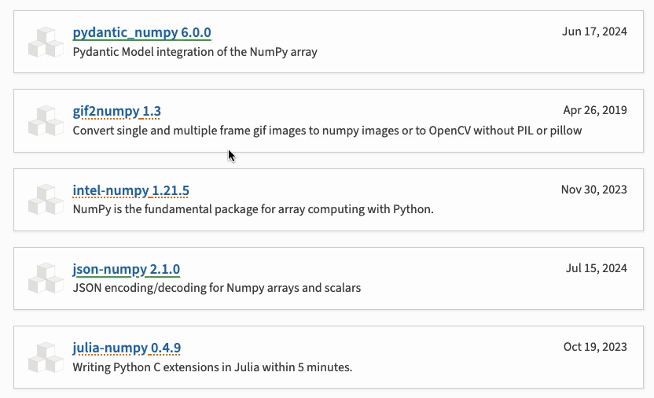Click the json-numpy package cube icon

coord(46,278)
